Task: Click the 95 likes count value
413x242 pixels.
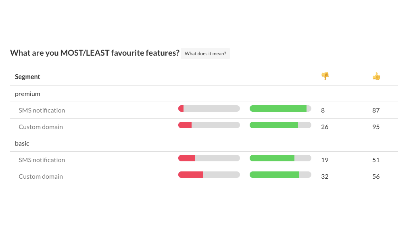Action: pos(376,127)
